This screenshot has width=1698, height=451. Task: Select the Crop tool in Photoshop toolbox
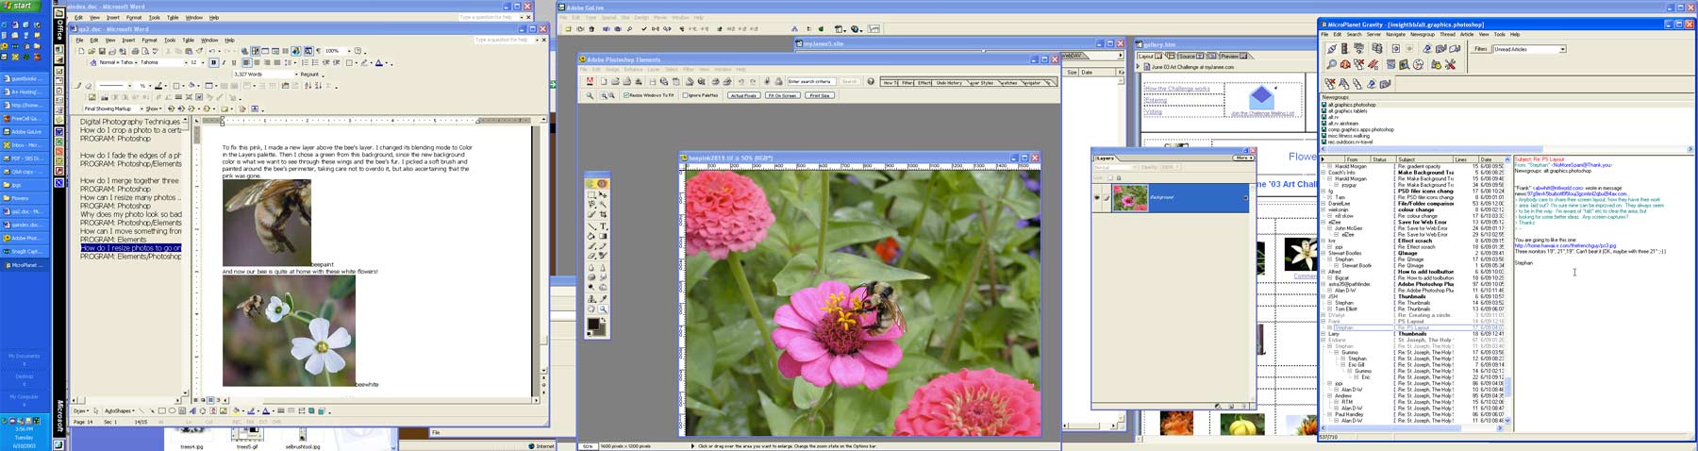coord(604,214)
